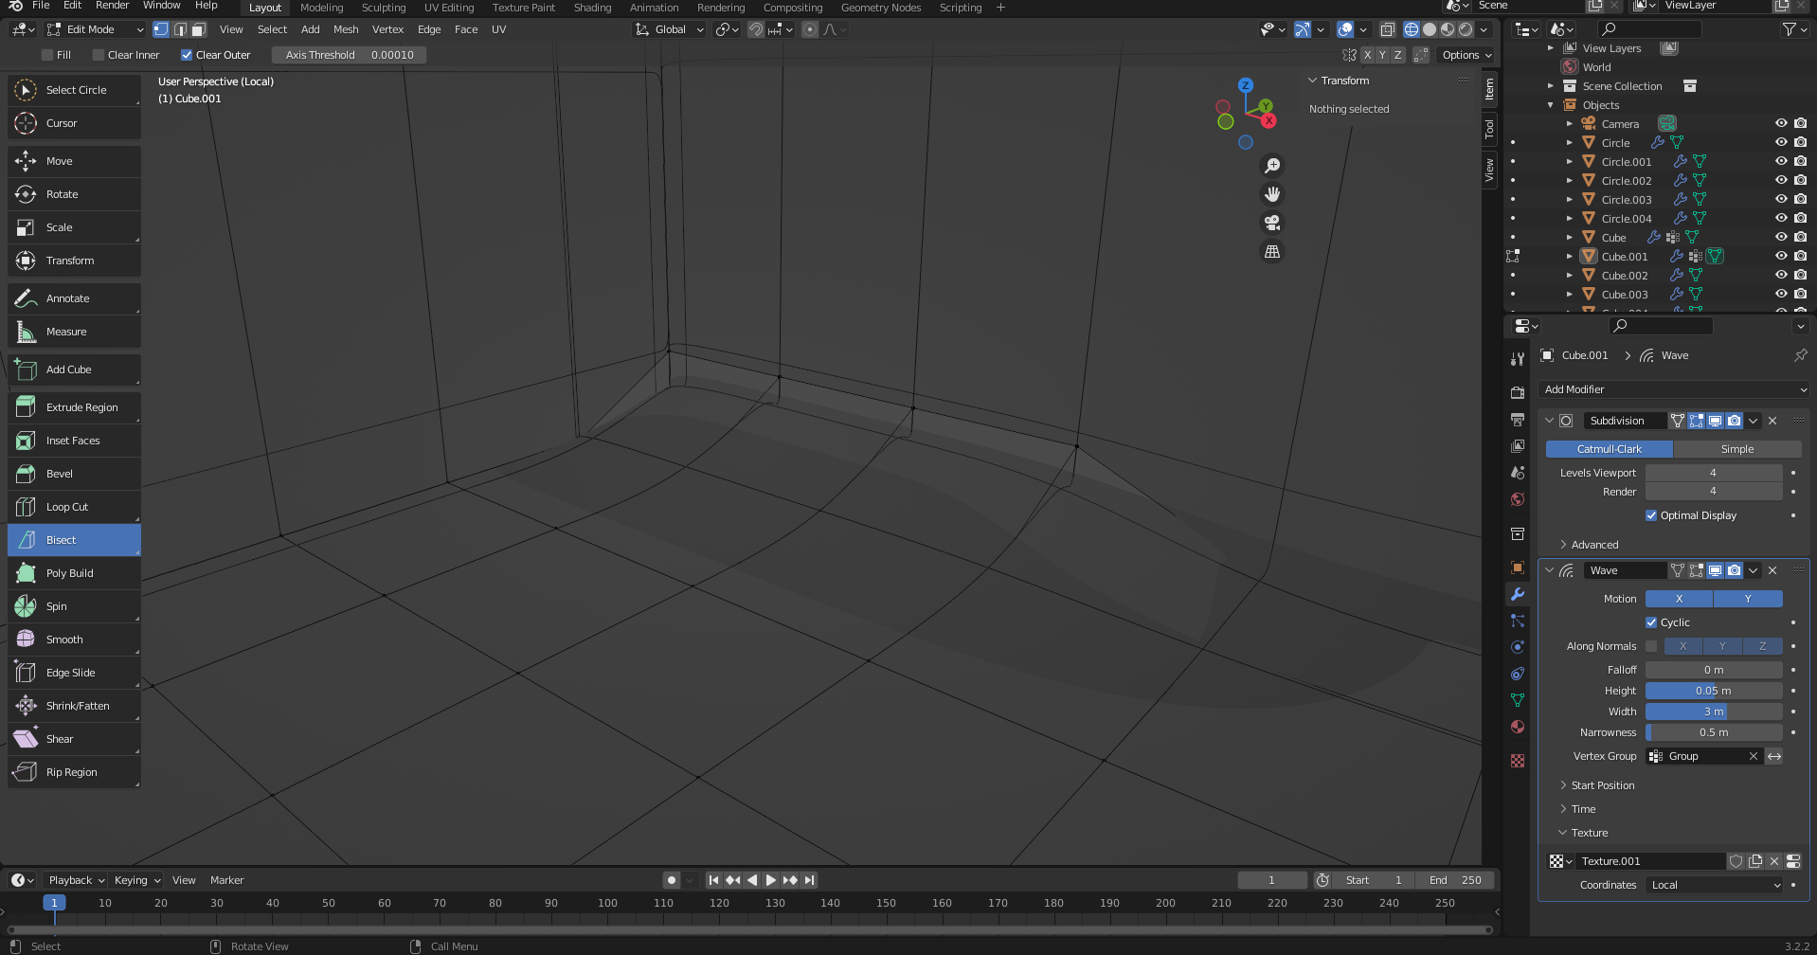Pick the Bevel tool
Viewport: 1817px width, 955px height.
click(74, 474)
